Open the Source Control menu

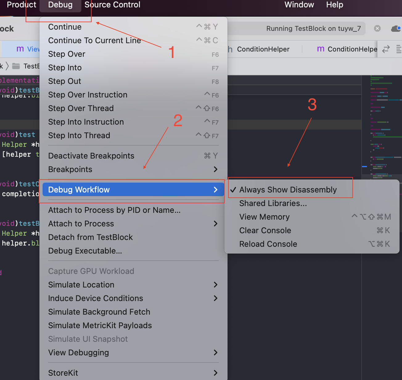112,5
